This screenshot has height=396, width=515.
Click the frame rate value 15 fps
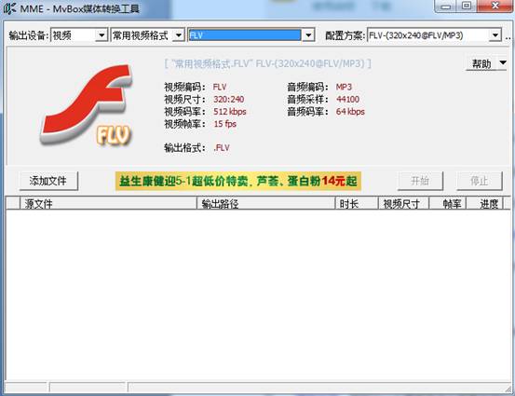pyautogui.click(x=225, y=124)
